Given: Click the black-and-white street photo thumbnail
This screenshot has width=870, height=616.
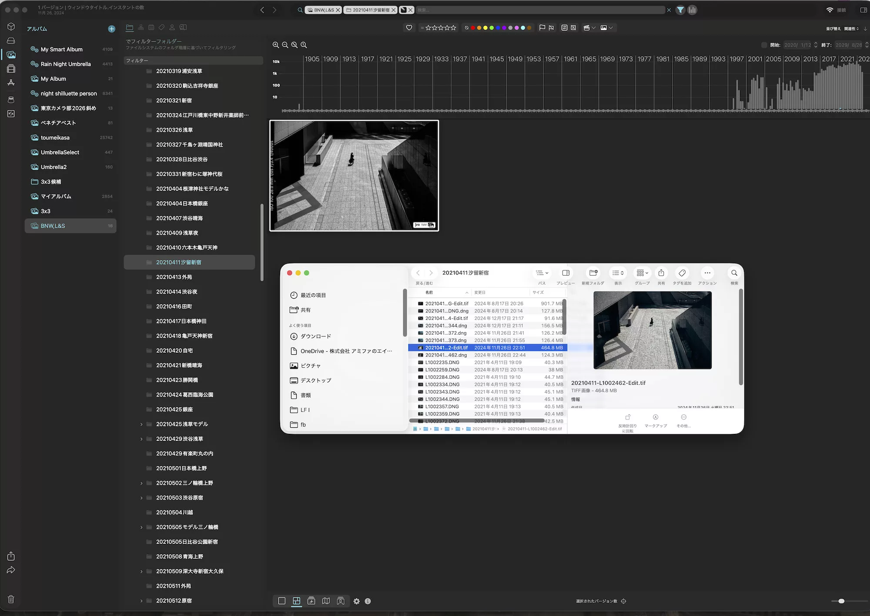Looking at the screenshot, I should click(x=354, y=176).
